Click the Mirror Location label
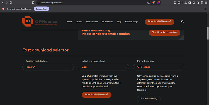Viewport: 209px width, 105px height. coord(145,61)
